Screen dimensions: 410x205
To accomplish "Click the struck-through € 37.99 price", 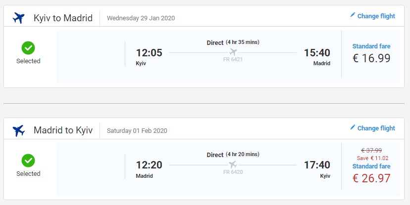I will click(x=371, y=150).
